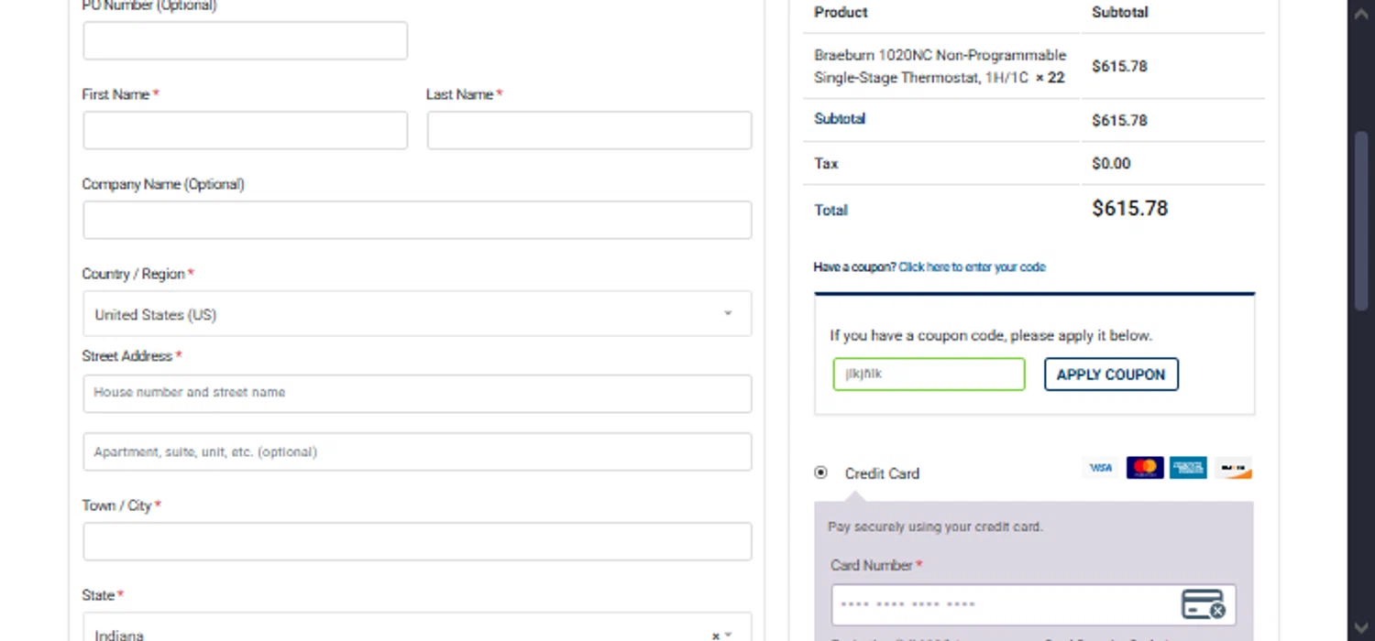Click the Tax row label

(x=826, y=164)
